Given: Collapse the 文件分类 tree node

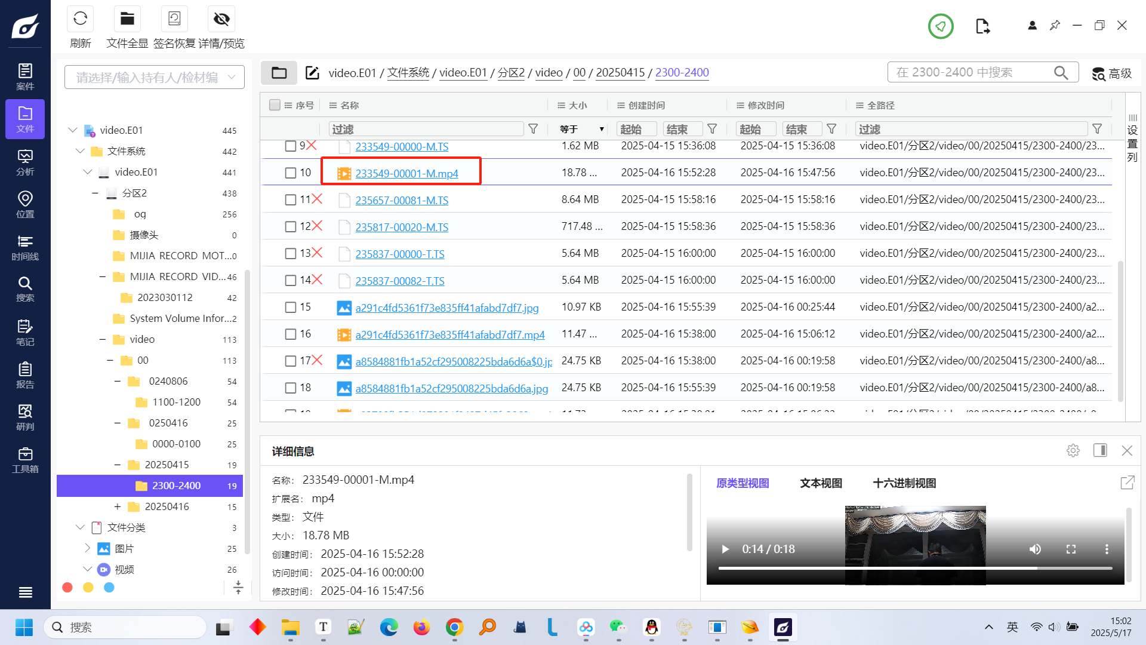Looking at the screenshot, I should pyautogui.click(x=80, y=527).
